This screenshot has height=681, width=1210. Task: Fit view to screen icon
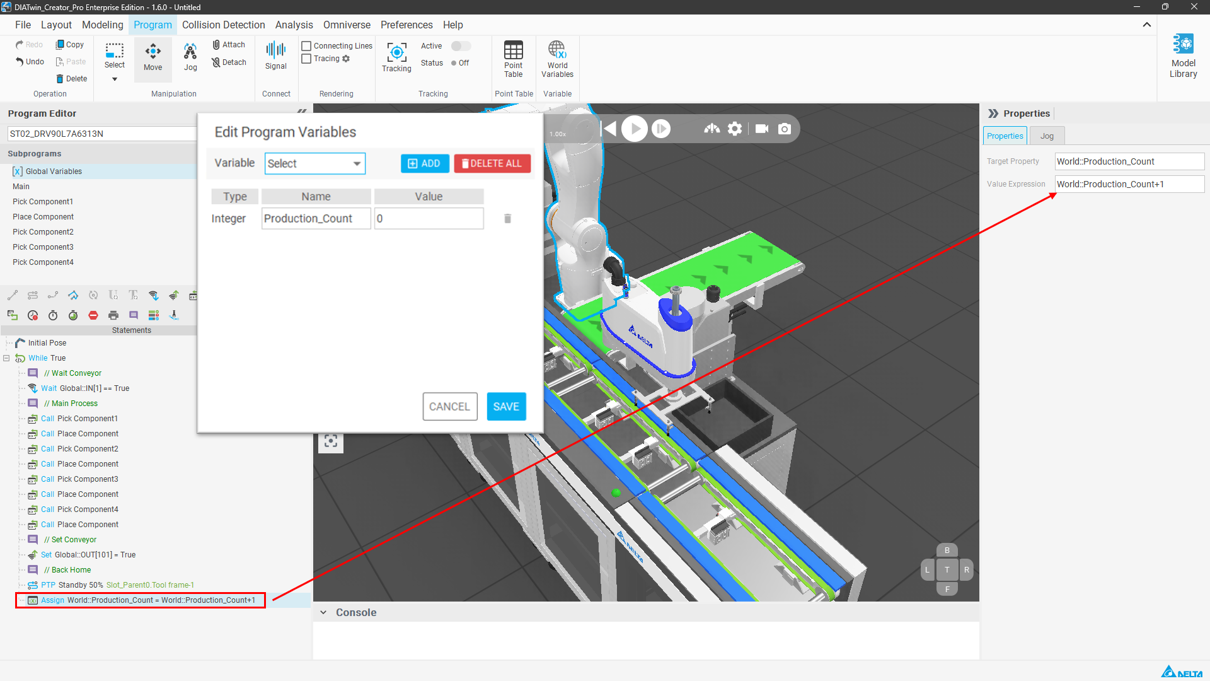click(x=331, y=441)
